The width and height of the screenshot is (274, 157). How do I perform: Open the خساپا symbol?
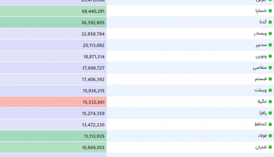click(261, 11)
